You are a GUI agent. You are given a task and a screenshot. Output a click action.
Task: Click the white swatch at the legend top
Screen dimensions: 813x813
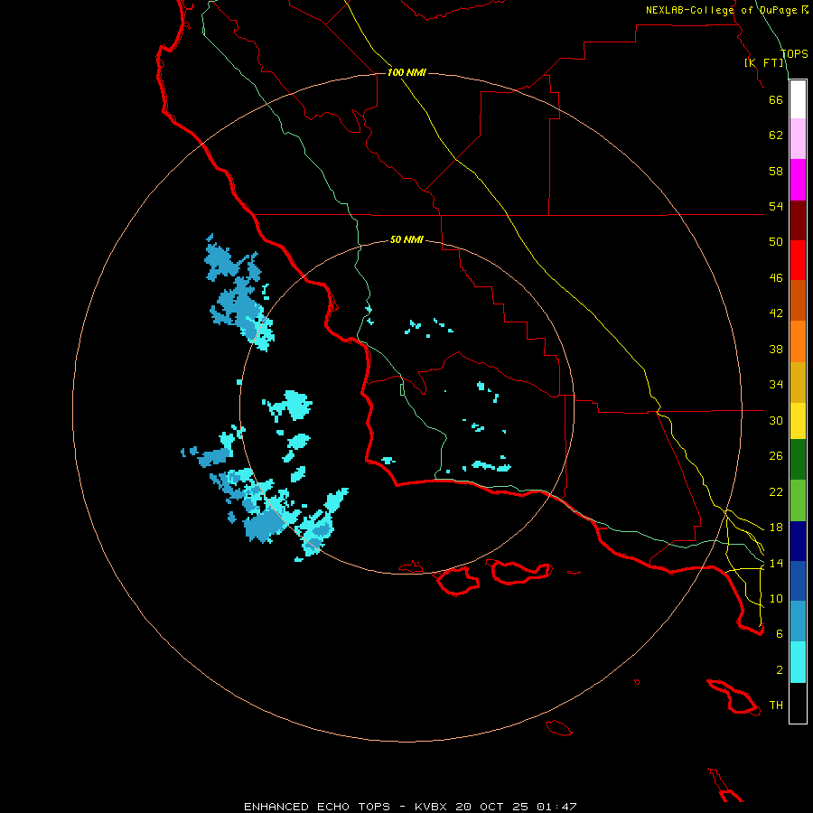point(798,99)
